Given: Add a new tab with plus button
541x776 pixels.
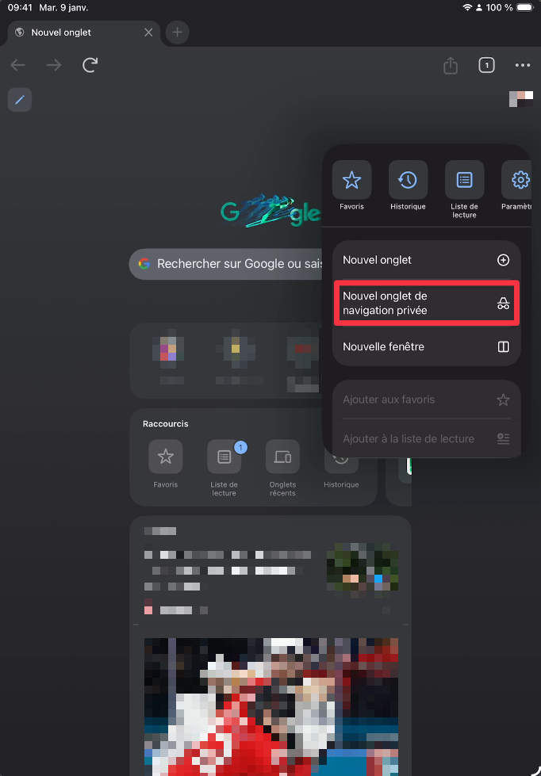Looking at the screenshot, I should point(178,32).
